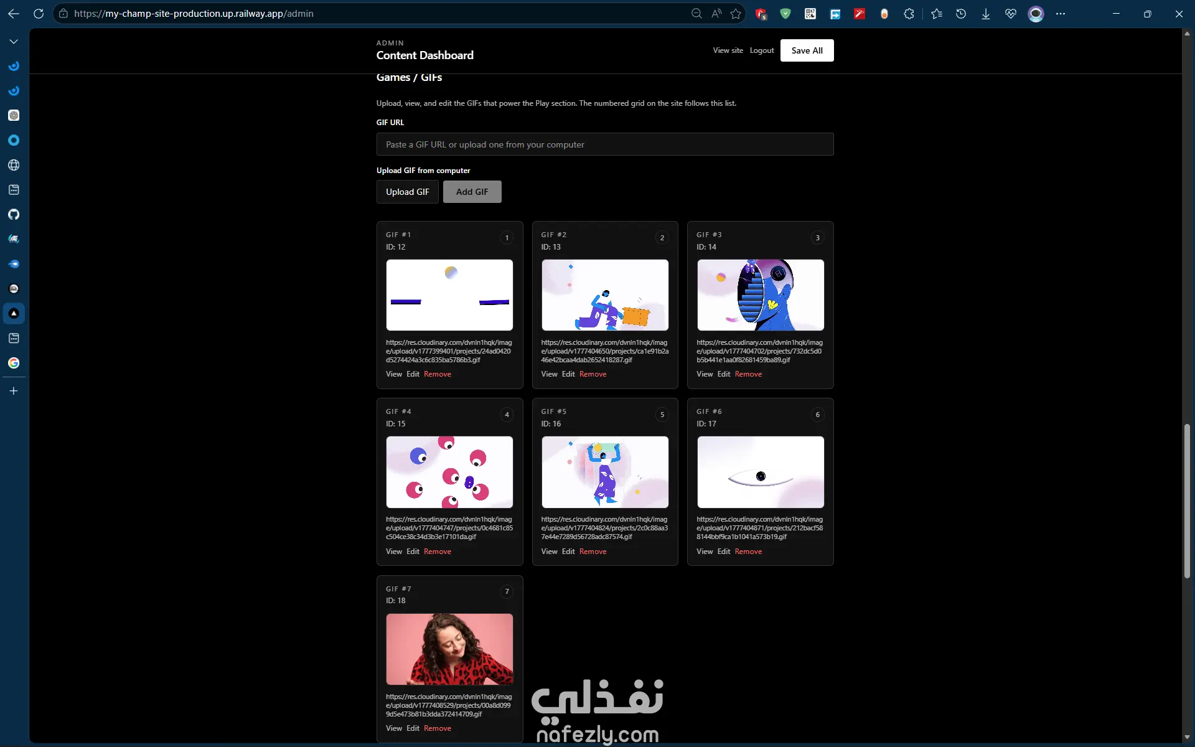Open the GIF #1 thumbnail preview
1195x747 pixels.
[449, 295]
